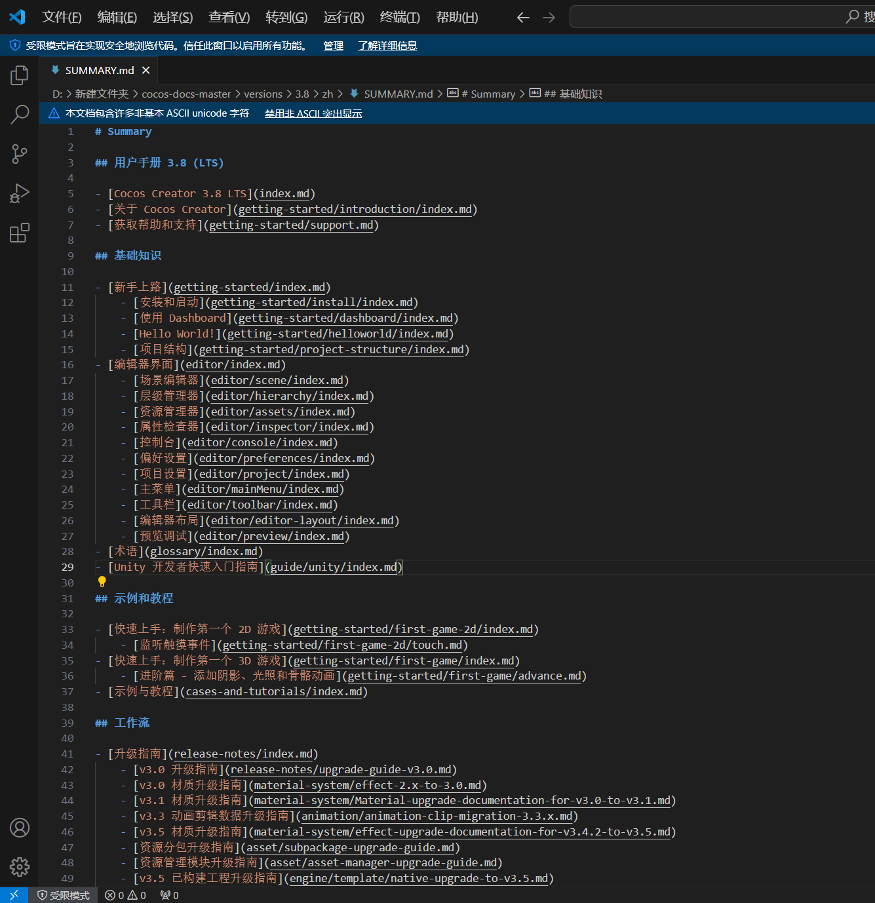Open the 选择(S) menu
Screen dimensions: 875x903
173,17
